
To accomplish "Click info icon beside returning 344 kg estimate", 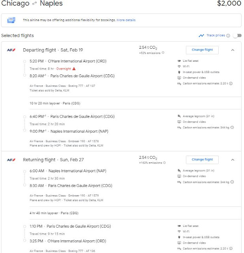I will (x=232, y=182).
